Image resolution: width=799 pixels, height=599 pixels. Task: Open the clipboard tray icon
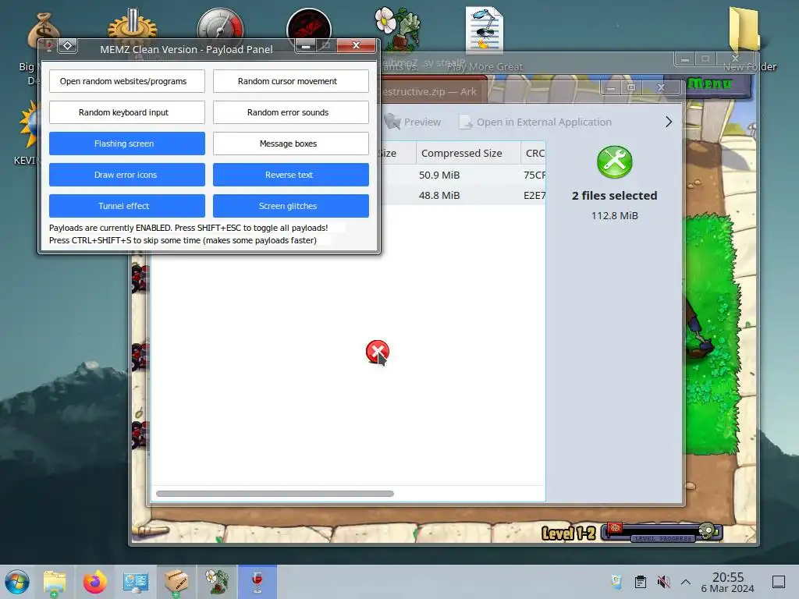click(641, 582)
